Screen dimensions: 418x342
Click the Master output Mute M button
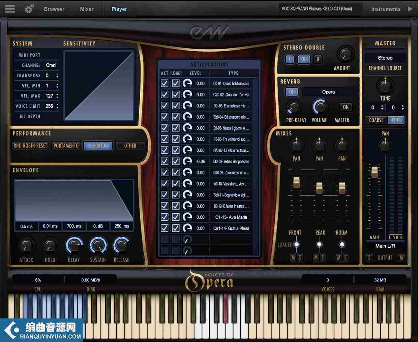point(401,258)
